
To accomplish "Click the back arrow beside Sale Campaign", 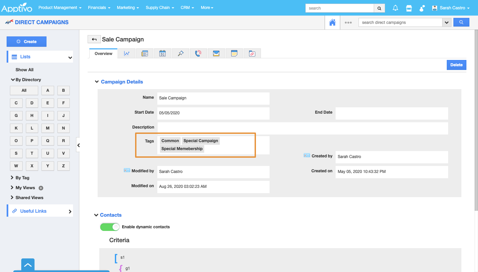I will coord(94,39).
